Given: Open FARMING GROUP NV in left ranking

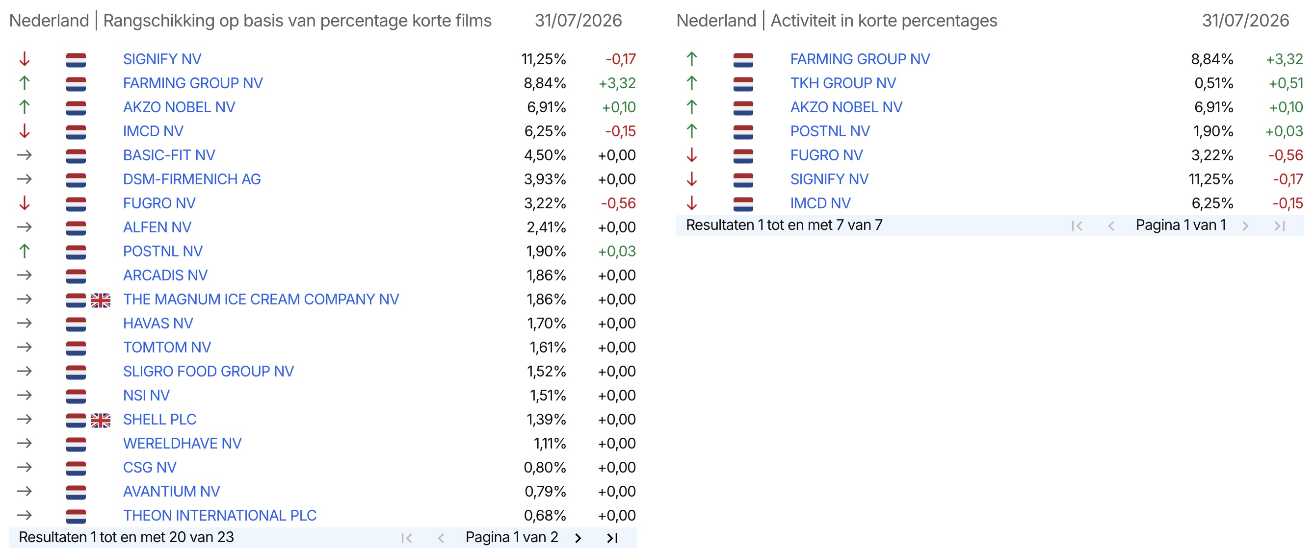Looking at the screenshot, I should [193, 83].
